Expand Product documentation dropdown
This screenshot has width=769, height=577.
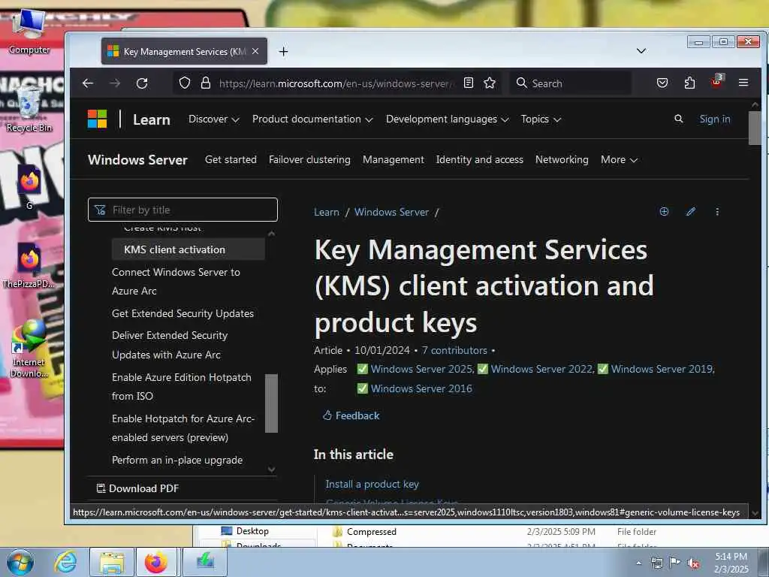coord(312,119)
